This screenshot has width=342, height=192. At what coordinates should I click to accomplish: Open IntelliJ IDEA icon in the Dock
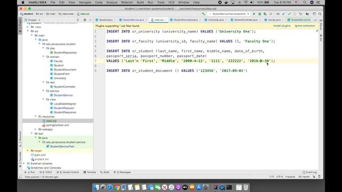pos(215,187)
